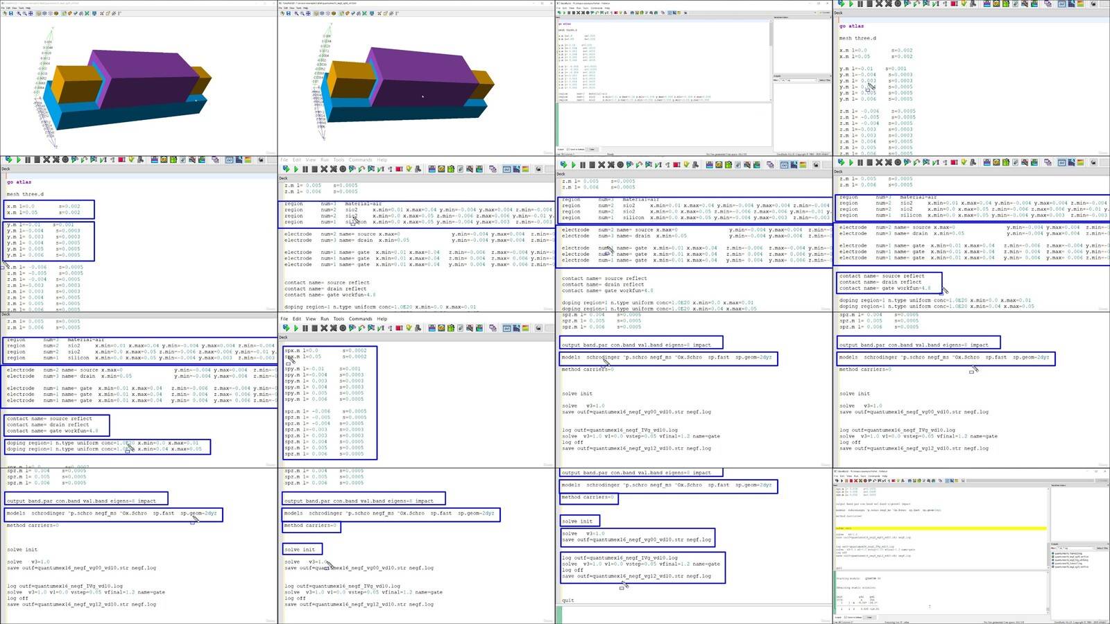The height and width of the screenshot is (624, 1110).
Task: Open the Commands menu above the spx.m listing
Action: pos(360,319)
